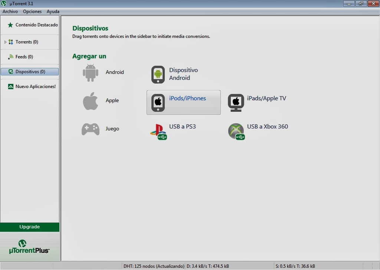This screenshot has height=270, width=380.
Task: Close the µTorrent window
Action: 373,4
